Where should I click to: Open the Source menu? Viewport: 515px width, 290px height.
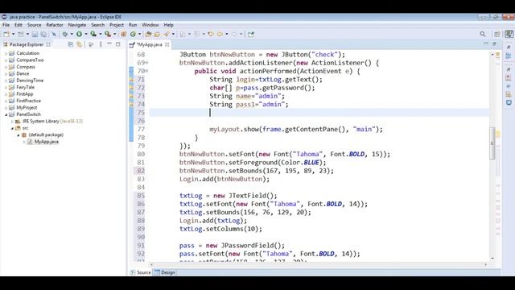click(34, 25)
